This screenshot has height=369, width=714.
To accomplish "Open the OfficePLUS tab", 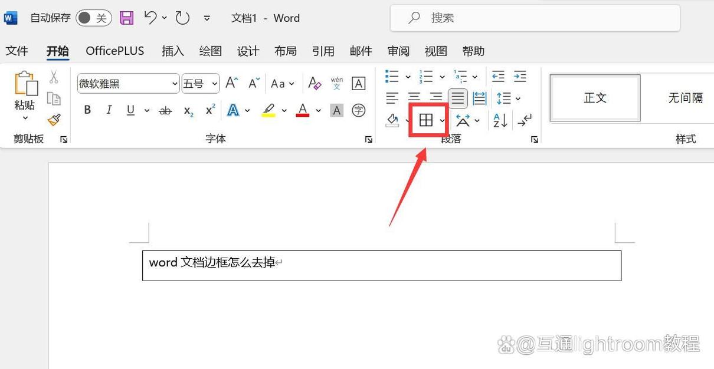I will coord(115,51).
